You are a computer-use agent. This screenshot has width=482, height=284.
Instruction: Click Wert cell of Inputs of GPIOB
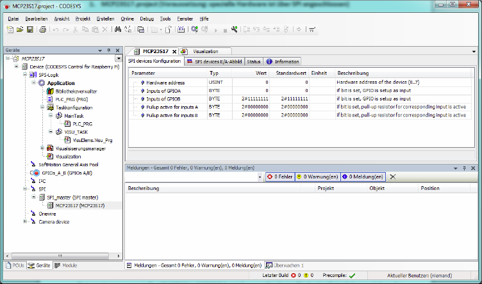click(251, 99)
